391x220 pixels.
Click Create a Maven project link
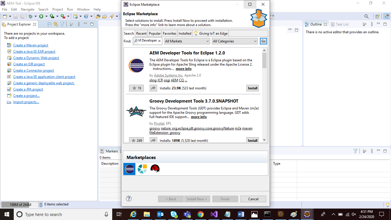tap(31, 45)
